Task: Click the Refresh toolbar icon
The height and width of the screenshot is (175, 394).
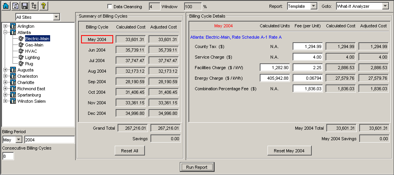Action: (x=16, y=6)
